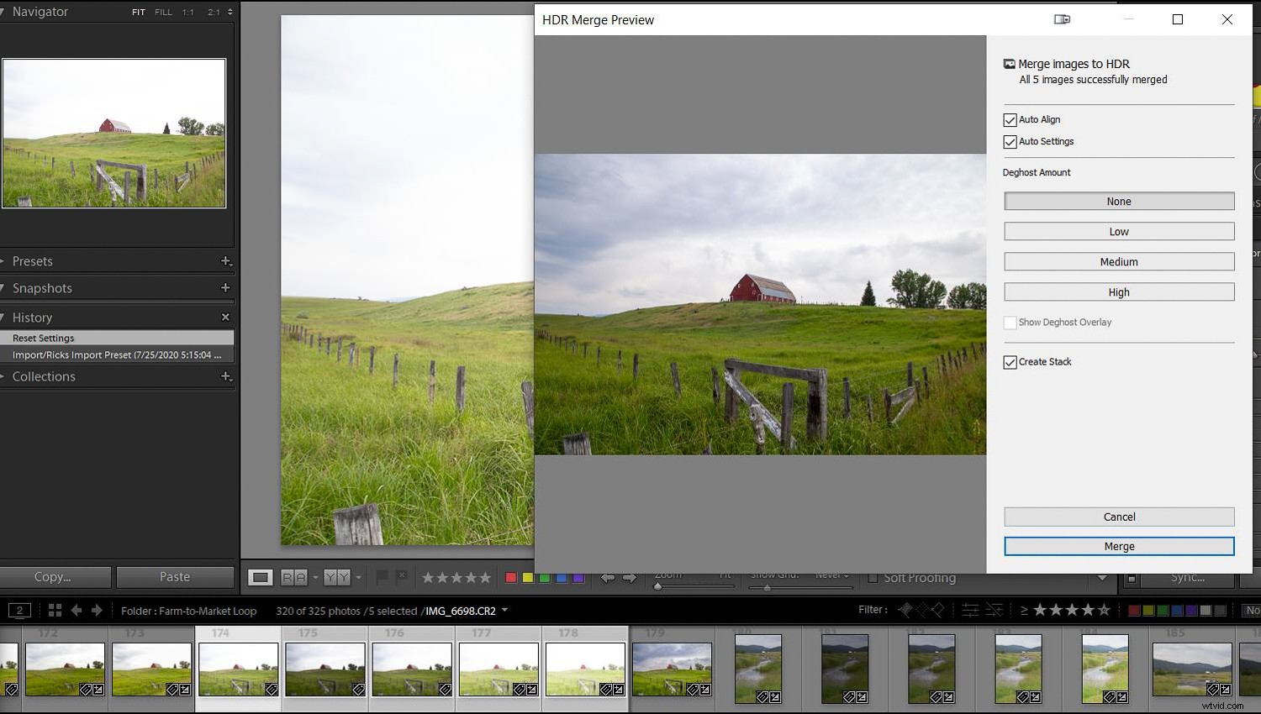This screenshot has height=714, width=1261.
Task: Click the Merge button to create HDR
Action: coord(1118,546)
